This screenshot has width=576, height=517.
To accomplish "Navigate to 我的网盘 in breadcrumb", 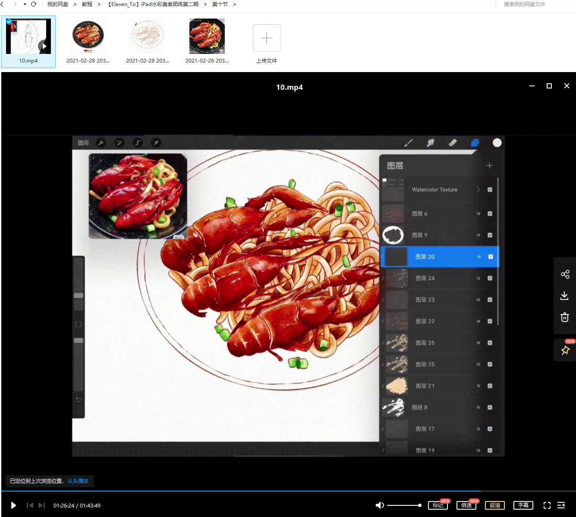I will coord(57,4).
